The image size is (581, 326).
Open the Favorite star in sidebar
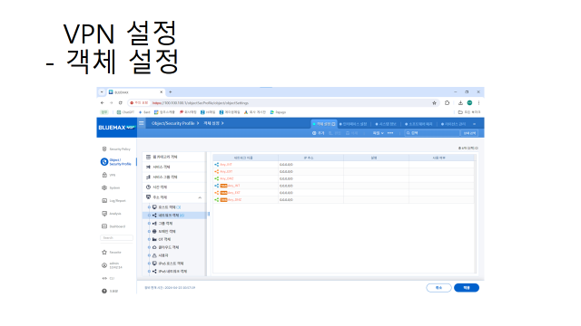(104, 252)
